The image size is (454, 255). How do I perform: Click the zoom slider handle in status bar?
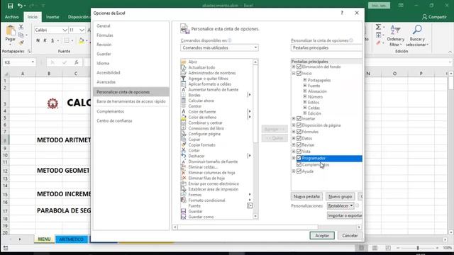[418, 248]
